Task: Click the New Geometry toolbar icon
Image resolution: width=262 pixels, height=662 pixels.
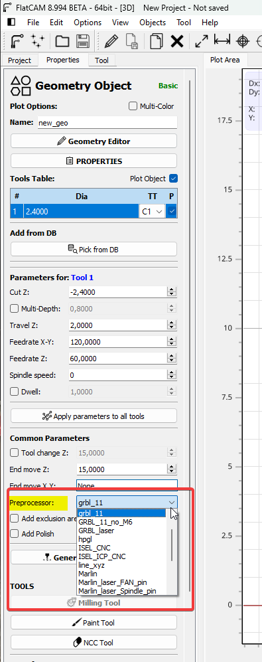Action: (17, 41)
